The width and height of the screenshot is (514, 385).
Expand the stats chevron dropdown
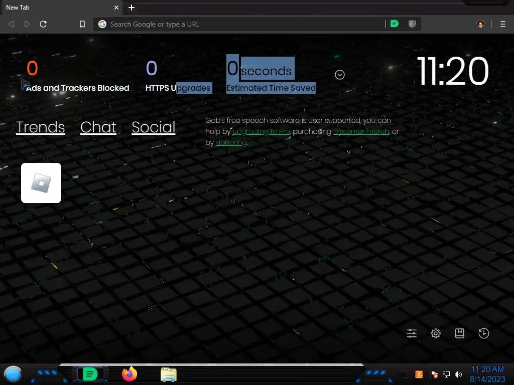pyautogui.click(x=340, y=75)
